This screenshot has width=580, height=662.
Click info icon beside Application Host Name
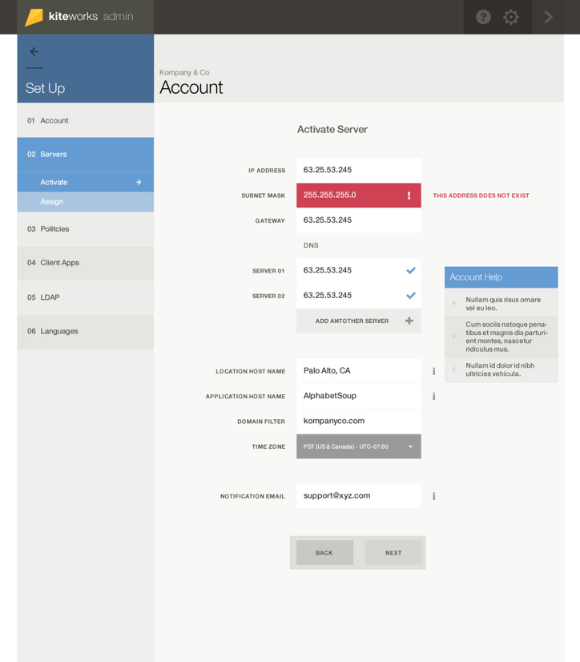(433, 396)
